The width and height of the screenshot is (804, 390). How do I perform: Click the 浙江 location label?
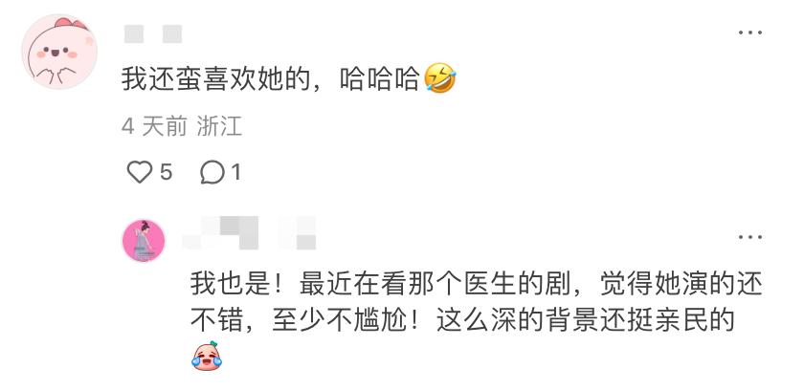pyautogui.click(x=219, y=126)
